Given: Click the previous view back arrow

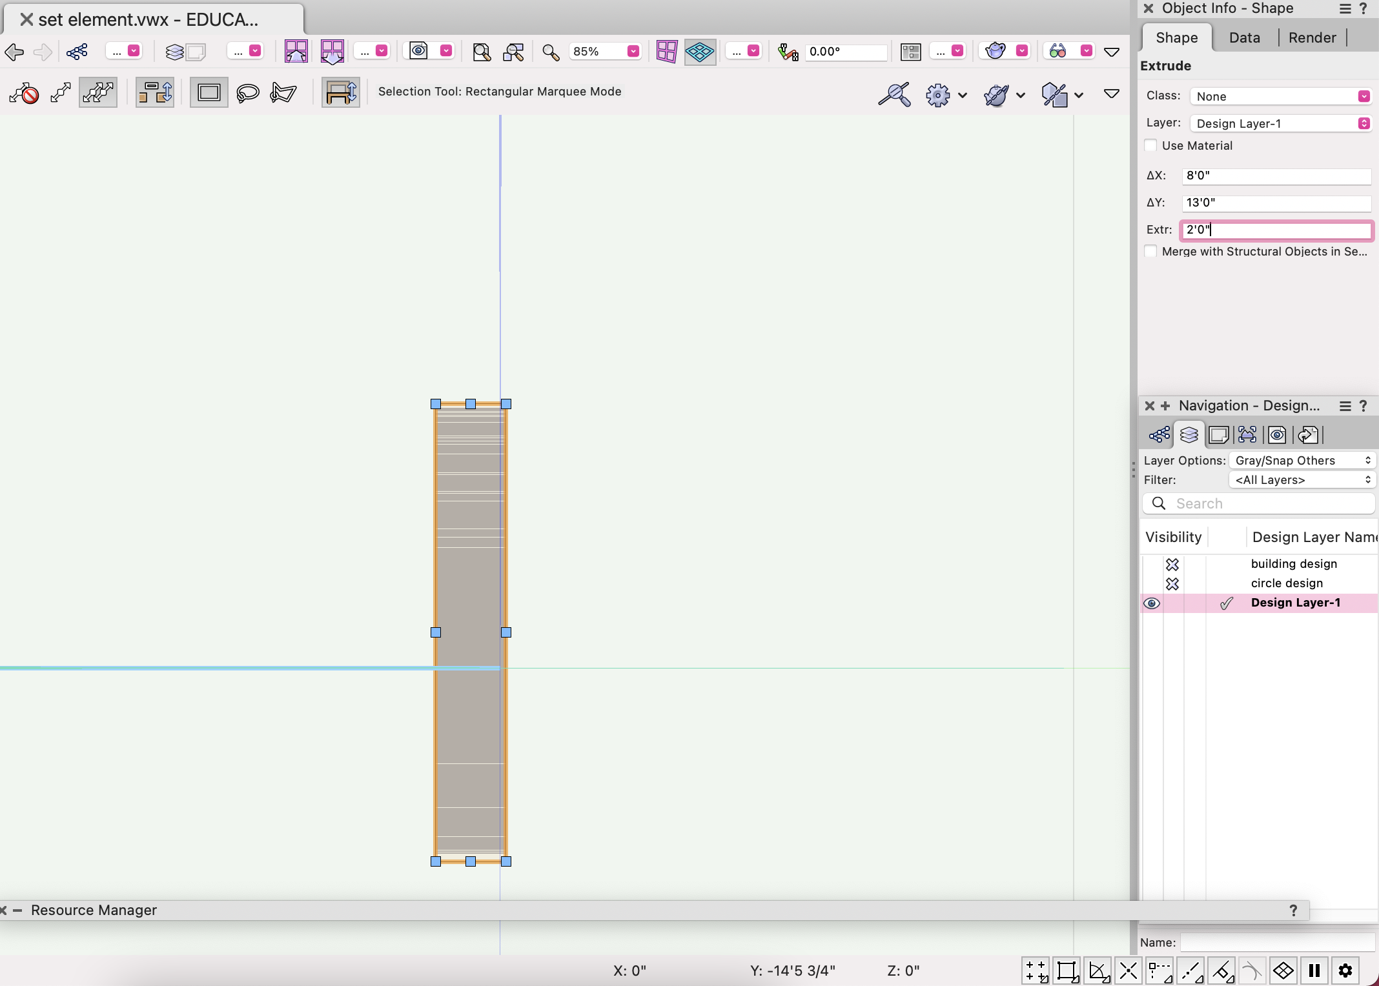Looking at the screenshot, I should (14, 52).
